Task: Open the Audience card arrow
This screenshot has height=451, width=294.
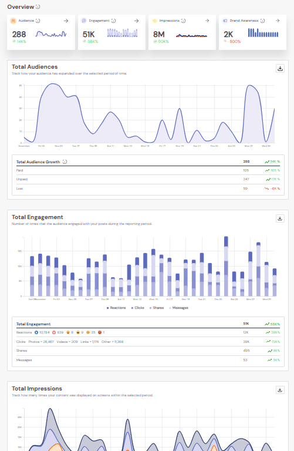Action: (x=66, y=21)
